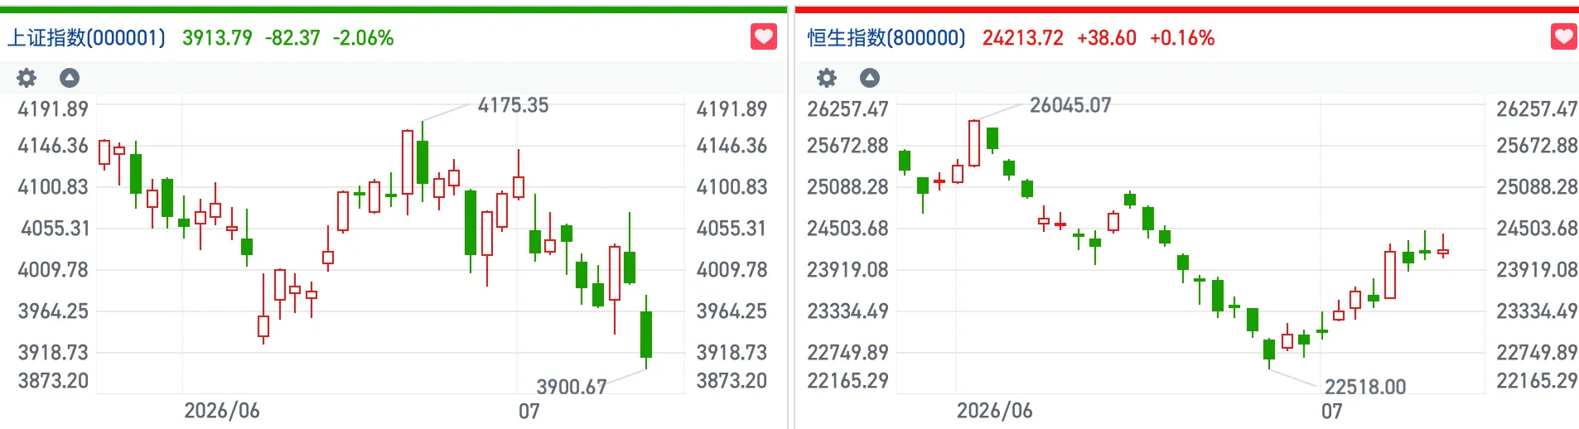This screenshot has width=1579, height=429.
Task: Toggle favorite heart for 上证指数
Action: pyautogui.click(x=764, y=36)
